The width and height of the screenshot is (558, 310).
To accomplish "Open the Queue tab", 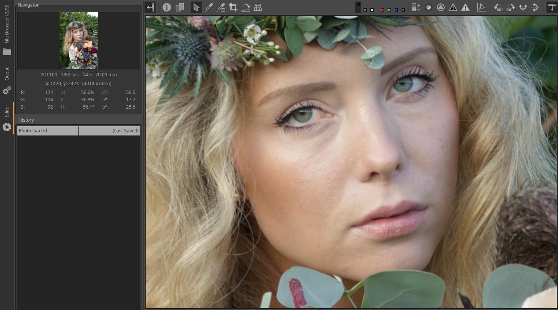I will (x=7, y=74).
